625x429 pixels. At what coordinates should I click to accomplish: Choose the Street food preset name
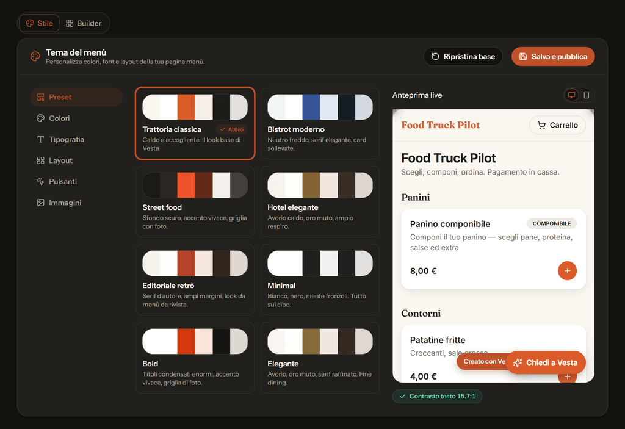click(162, 207)
